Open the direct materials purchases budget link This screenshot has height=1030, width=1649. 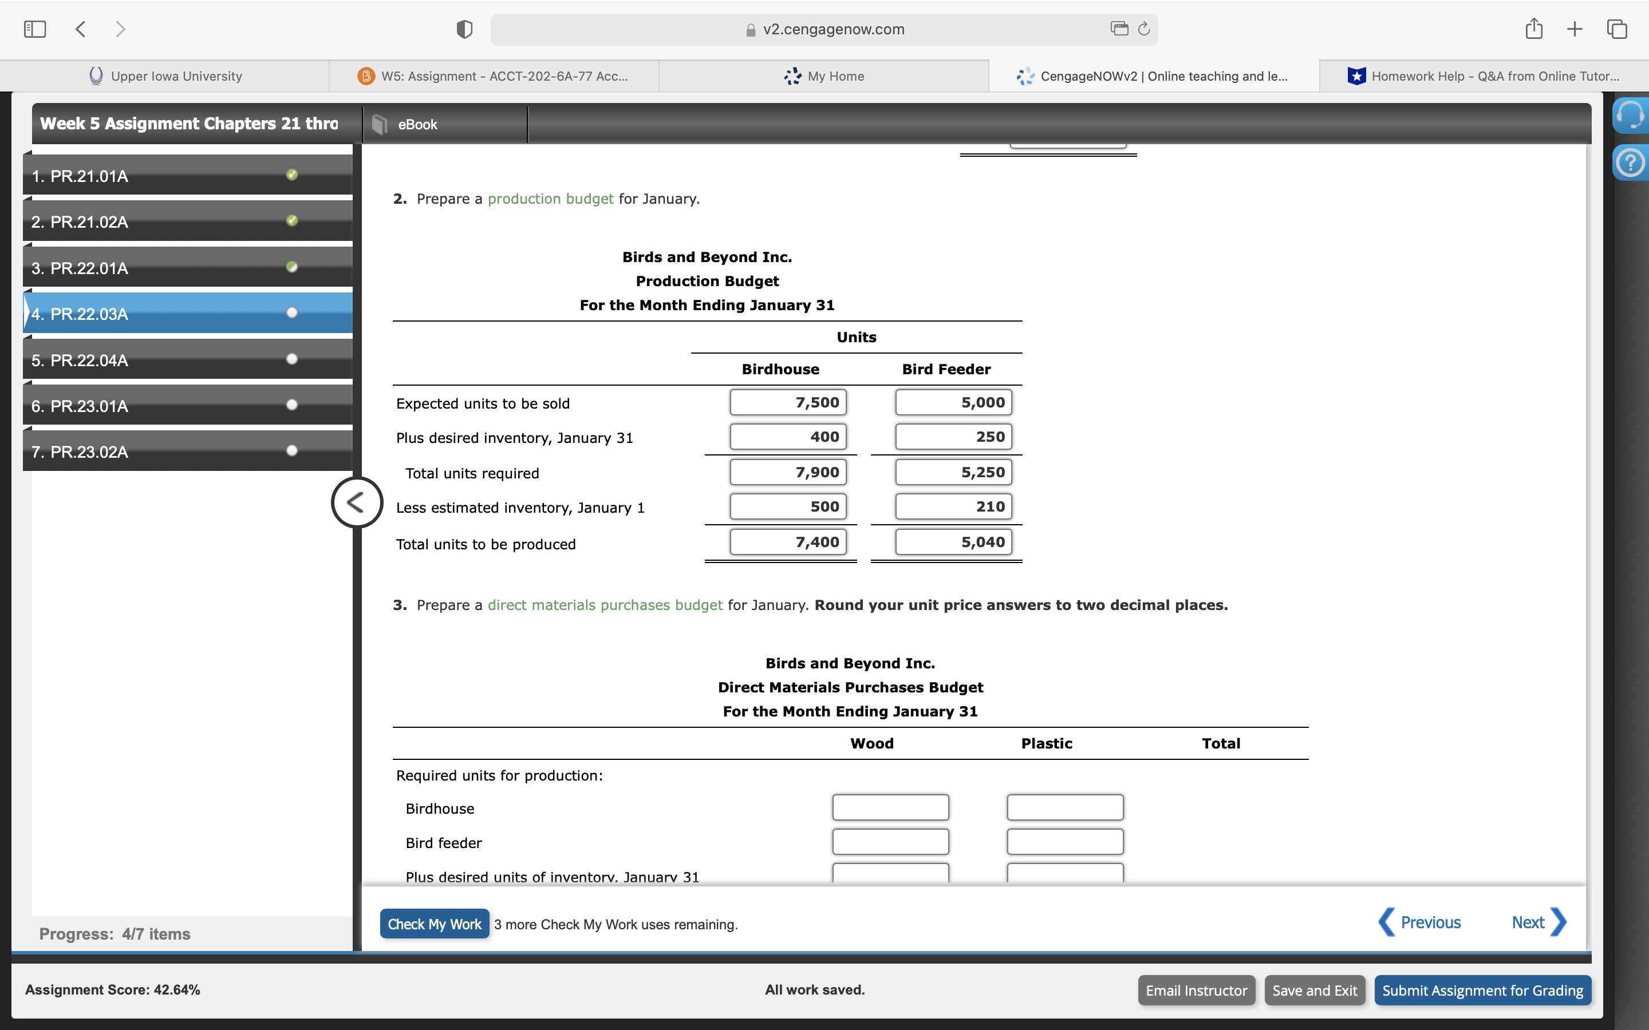coord(605,605)
